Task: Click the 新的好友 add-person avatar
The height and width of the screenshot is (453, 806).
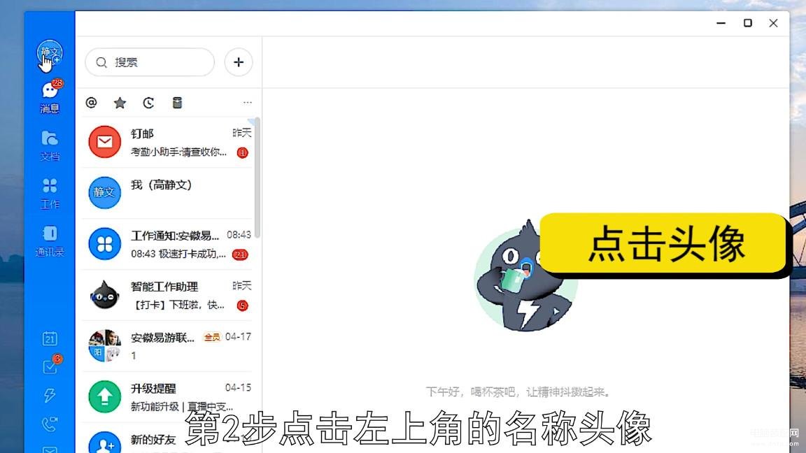Action: [x=104, y=443]
